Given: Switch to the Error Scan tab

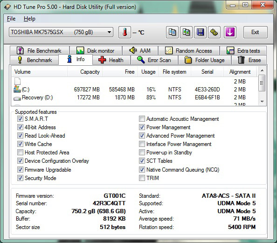Looking at the screenshot, I should (154, 60).
